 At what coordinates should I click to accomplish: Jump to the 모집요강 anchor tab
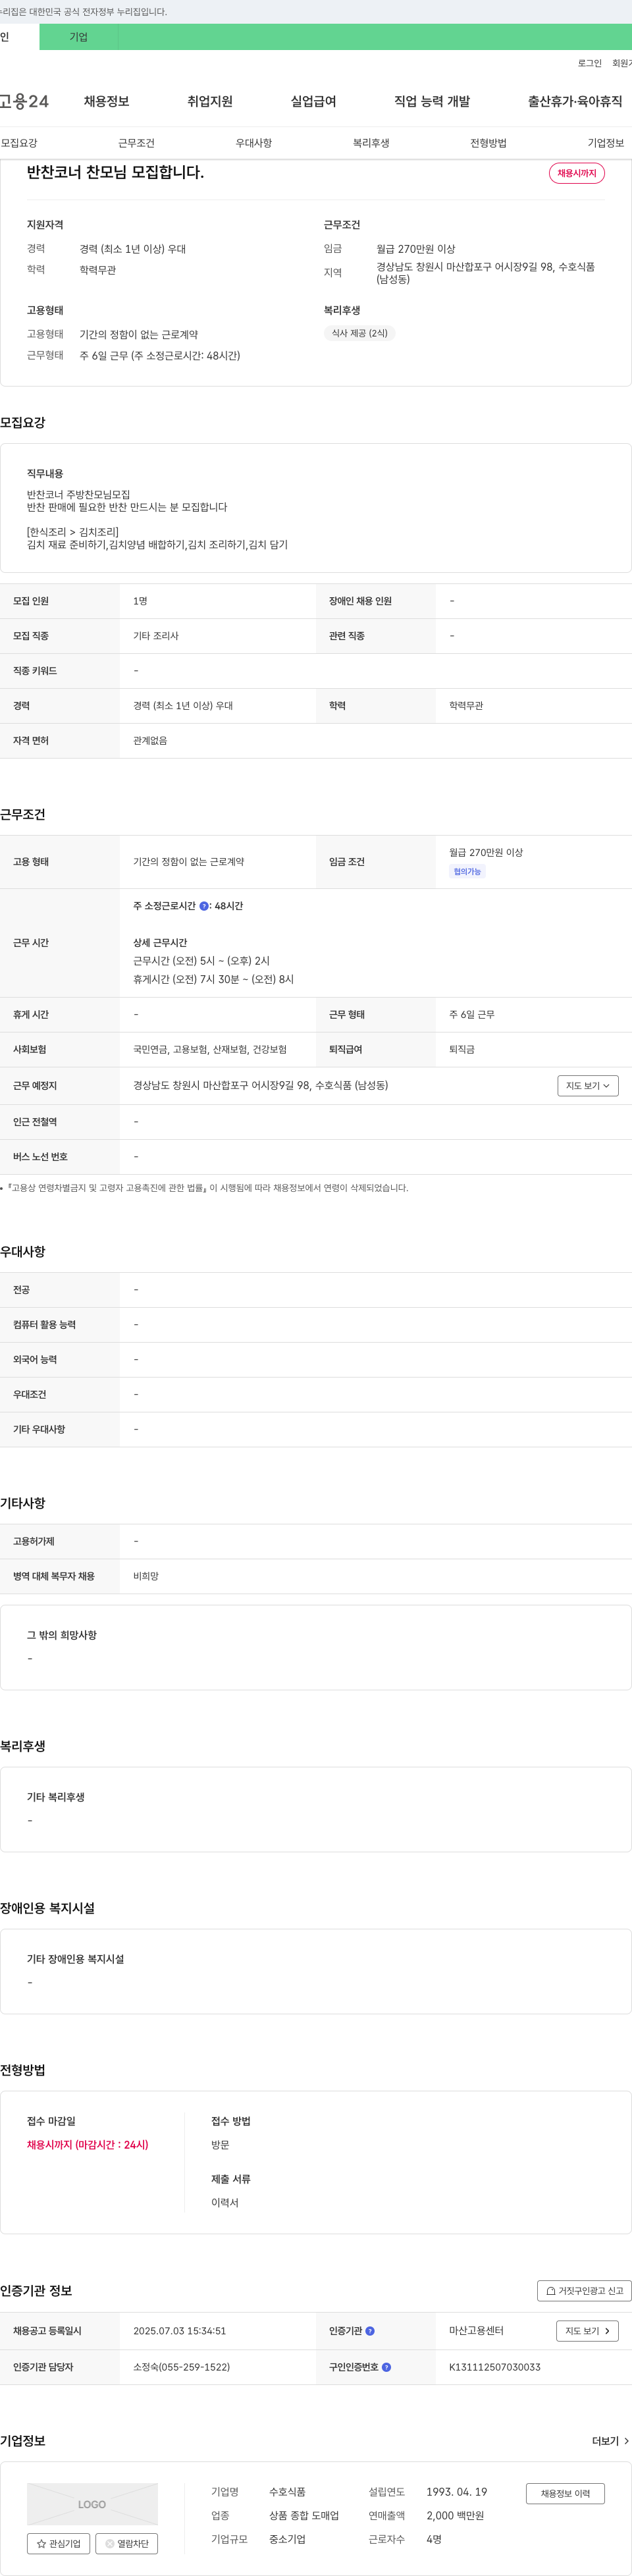pyautogui.click(x=19, y=143)
